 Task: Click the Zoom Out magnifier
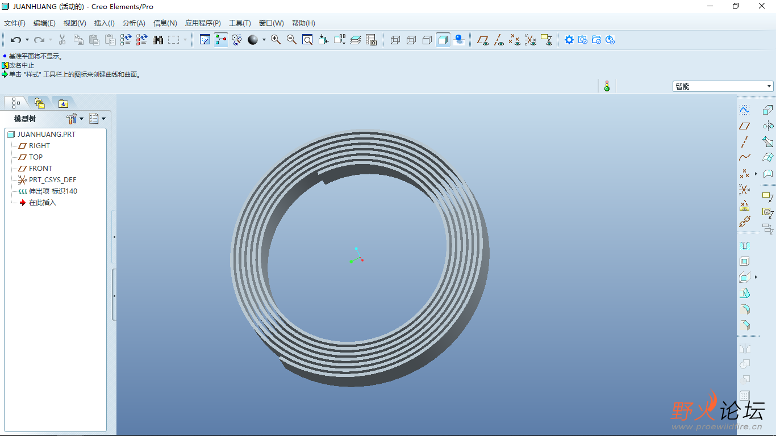pos(292,40)
